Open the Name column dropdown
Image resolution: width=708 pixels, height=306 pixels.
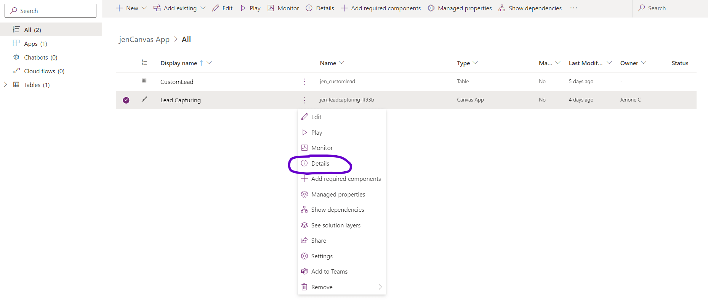(341, 63)
